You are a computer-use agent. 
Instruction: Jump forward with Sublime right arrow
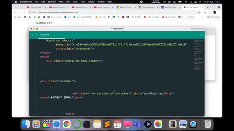(x=36, y=35)
